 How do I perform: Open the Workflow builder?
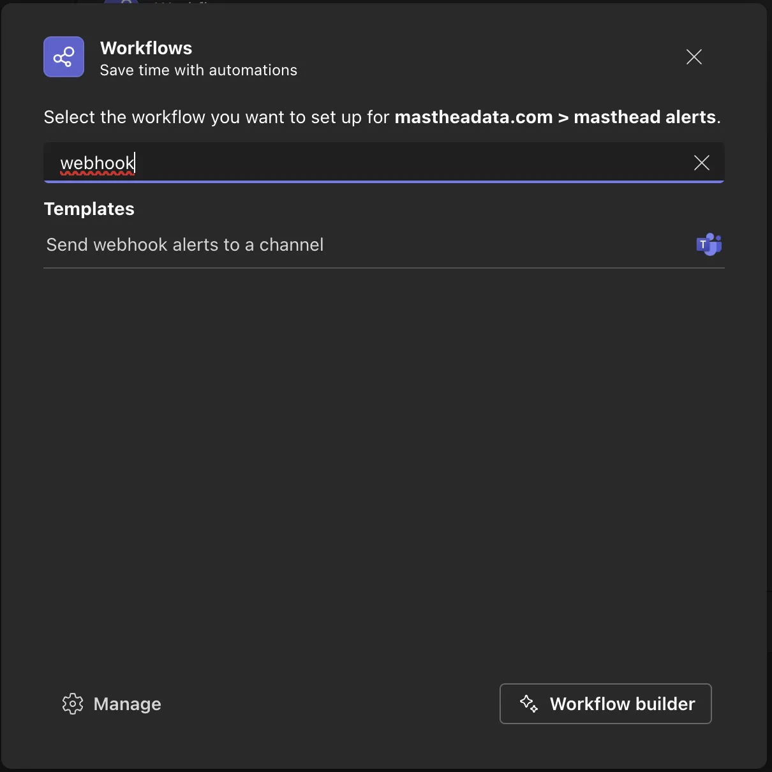[x=605, y=704]
